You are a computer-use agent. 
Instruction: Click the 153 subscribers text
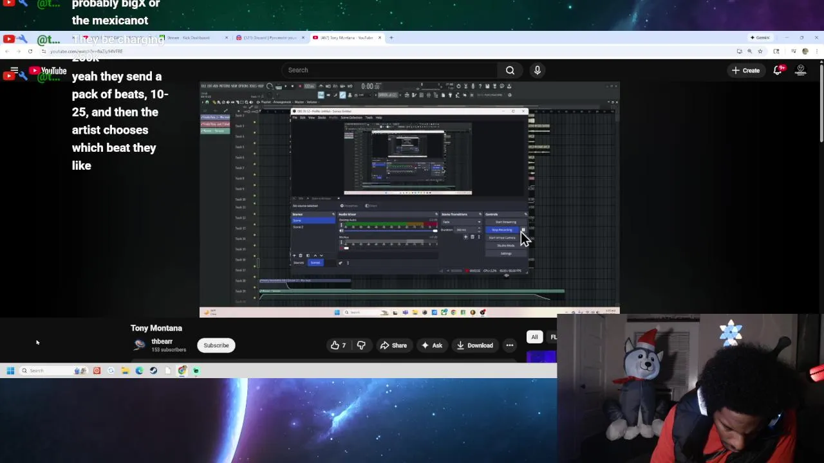(x=169, y=350)
